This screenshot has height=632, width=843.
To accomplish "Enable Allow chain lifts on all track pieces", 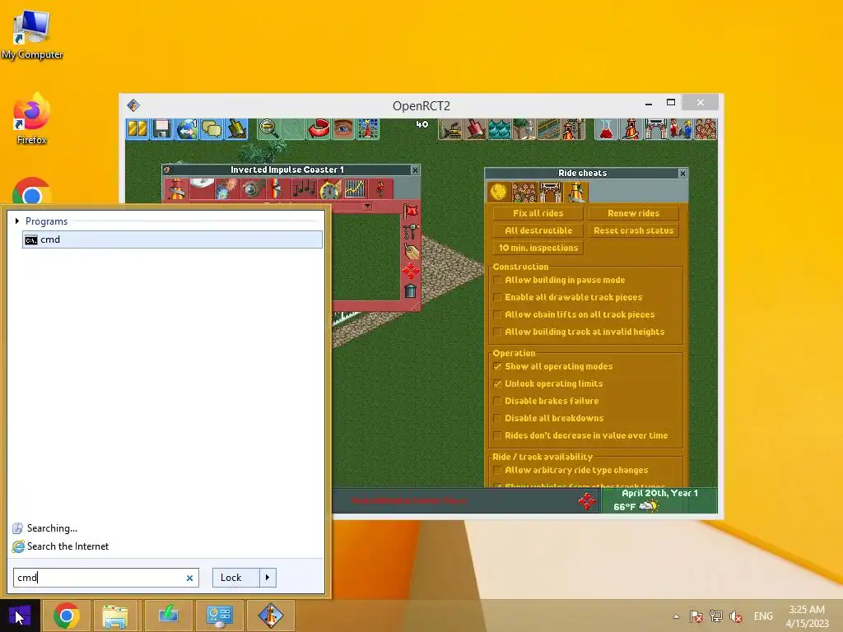I will (497, 314).
